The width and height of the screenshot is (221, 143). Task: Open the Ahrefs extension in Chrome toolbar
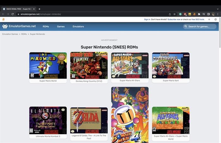[194, 14]
